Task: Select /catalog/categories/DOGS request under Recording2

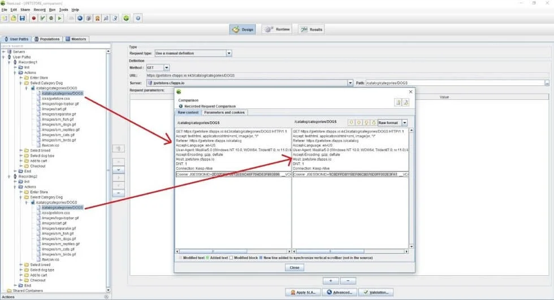Action: 62,208
